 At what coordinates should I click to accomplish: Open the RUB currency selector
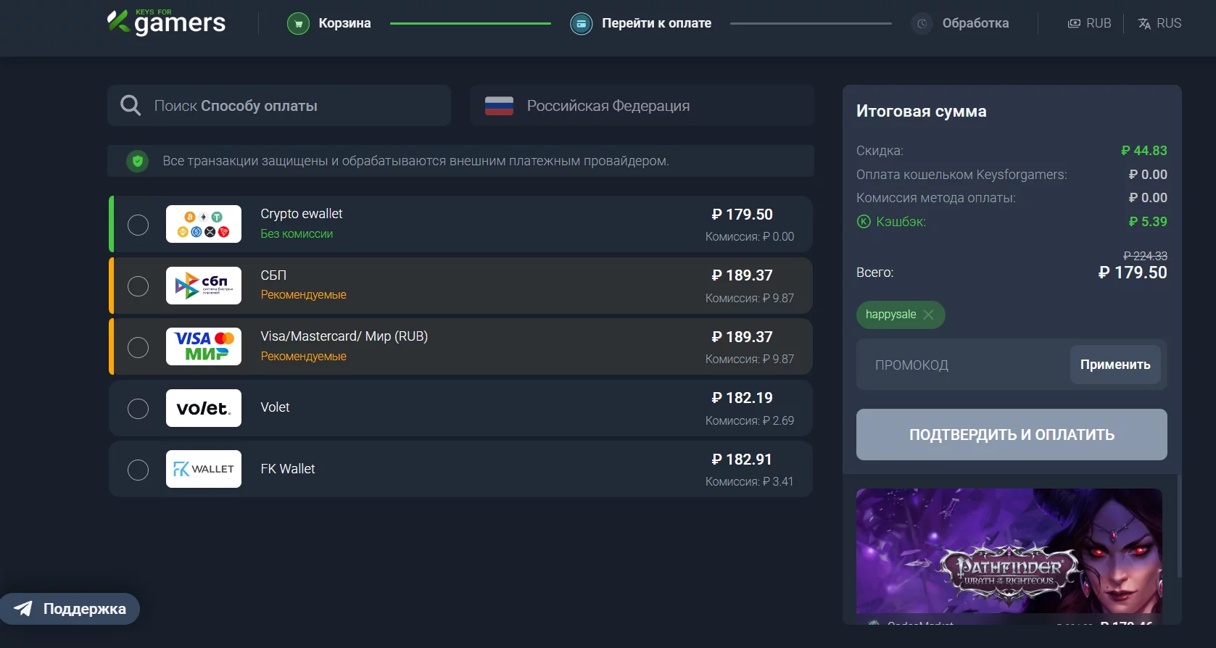click(1089, 23)
